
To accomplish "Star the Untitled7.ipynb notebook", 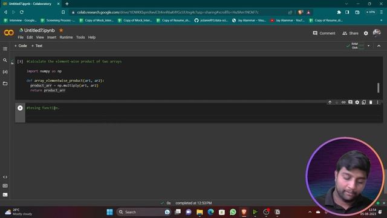I will pos(61,30).
